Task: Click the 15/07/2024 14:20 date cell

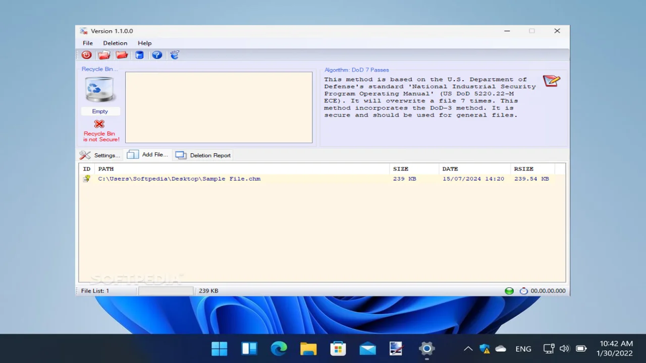Action: pyautogui.click(x=473, y=179)
